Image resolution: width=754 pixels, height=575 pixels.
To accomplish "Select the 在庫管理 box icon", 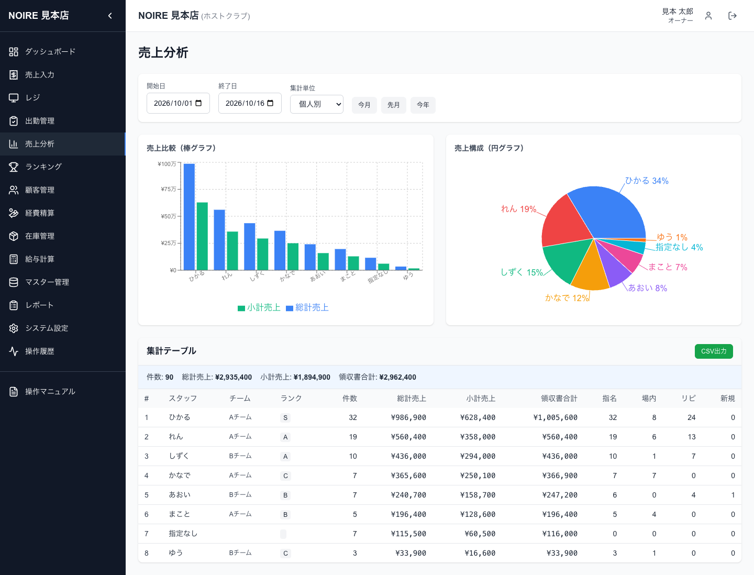I will 14,236.
